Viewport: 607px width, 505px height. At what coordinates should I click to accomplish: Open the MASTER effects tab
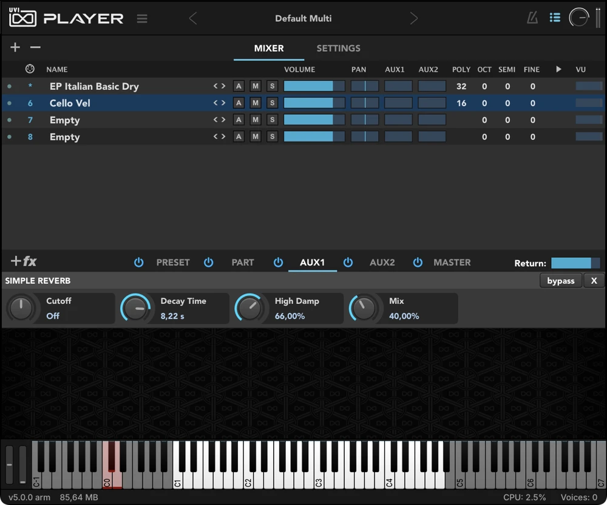point(452,263)
